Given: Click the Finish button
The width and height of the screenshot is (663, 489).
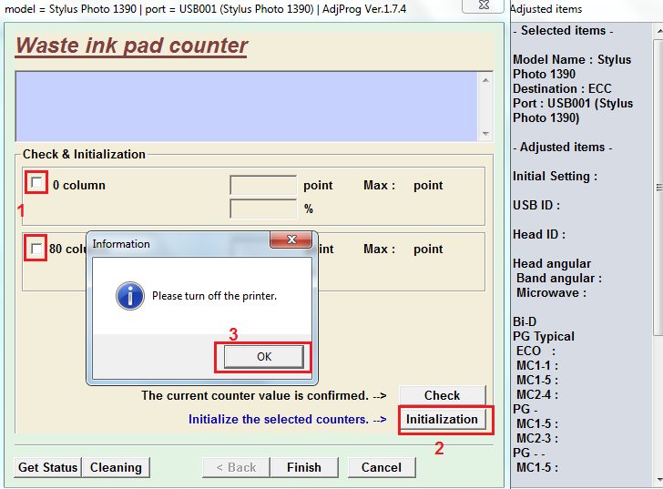Looking at the screenshot, I should 304,467.
